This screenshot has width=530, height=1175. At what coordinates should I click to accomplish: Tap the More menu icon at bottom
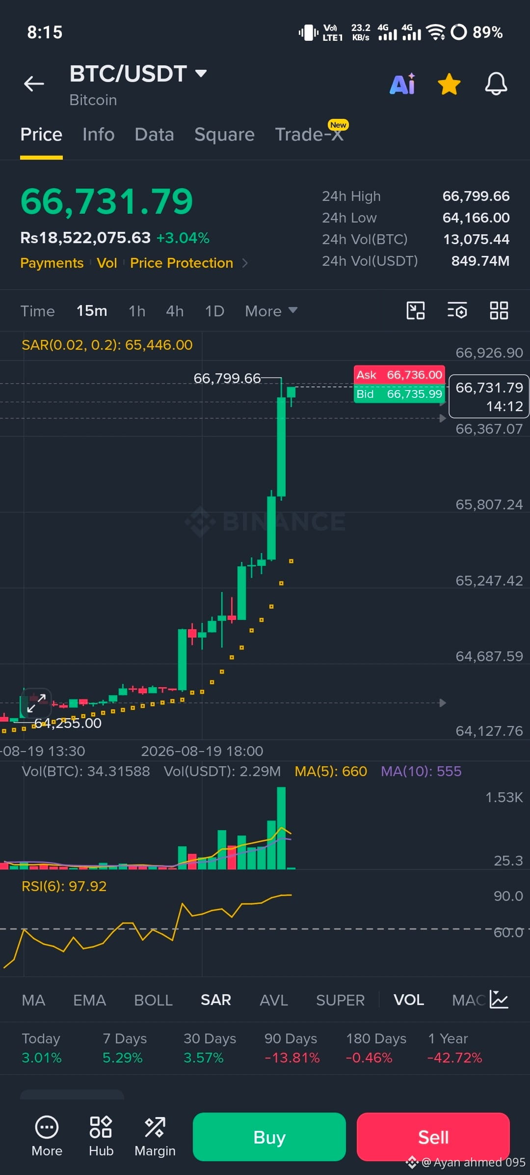tap(47, 1136)
